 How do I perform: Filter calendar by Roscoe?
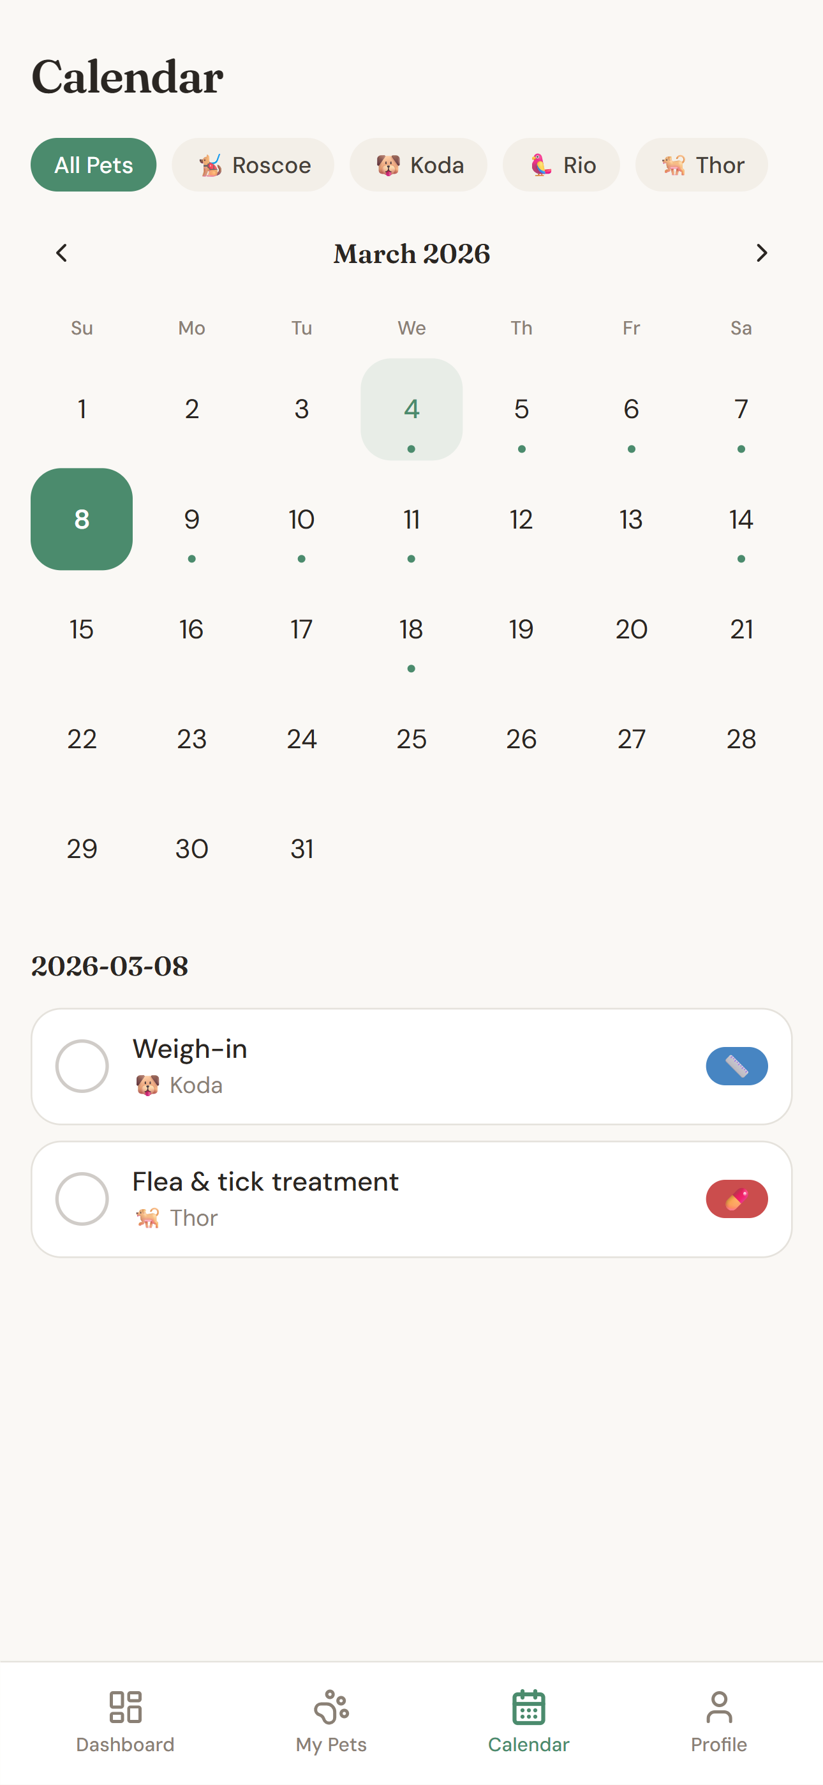point(253,165)
